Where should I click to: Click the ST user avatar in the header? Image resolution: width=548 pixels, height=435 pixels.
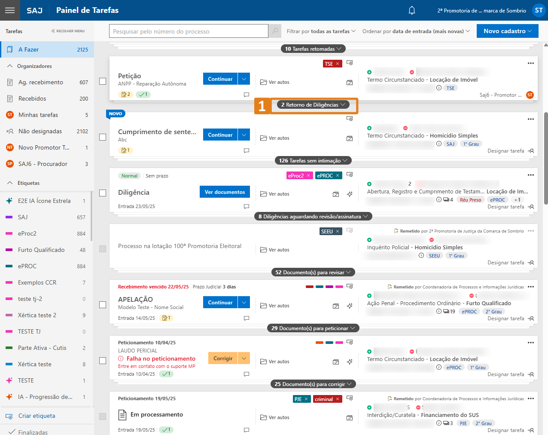pyautogui.click(x=539, y=10)
